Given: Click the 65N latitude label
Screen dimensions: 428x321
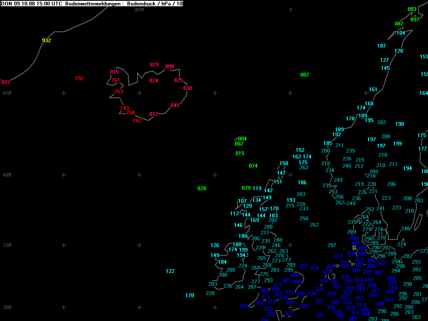Looking at the screenshot, I should tap(7, 93).
